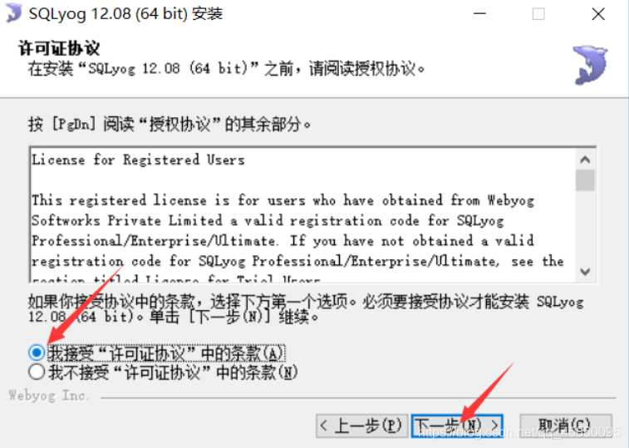The image size is (629, 448).
Task: Minimize the SQLyog installer window
Action: coord(479,13)
